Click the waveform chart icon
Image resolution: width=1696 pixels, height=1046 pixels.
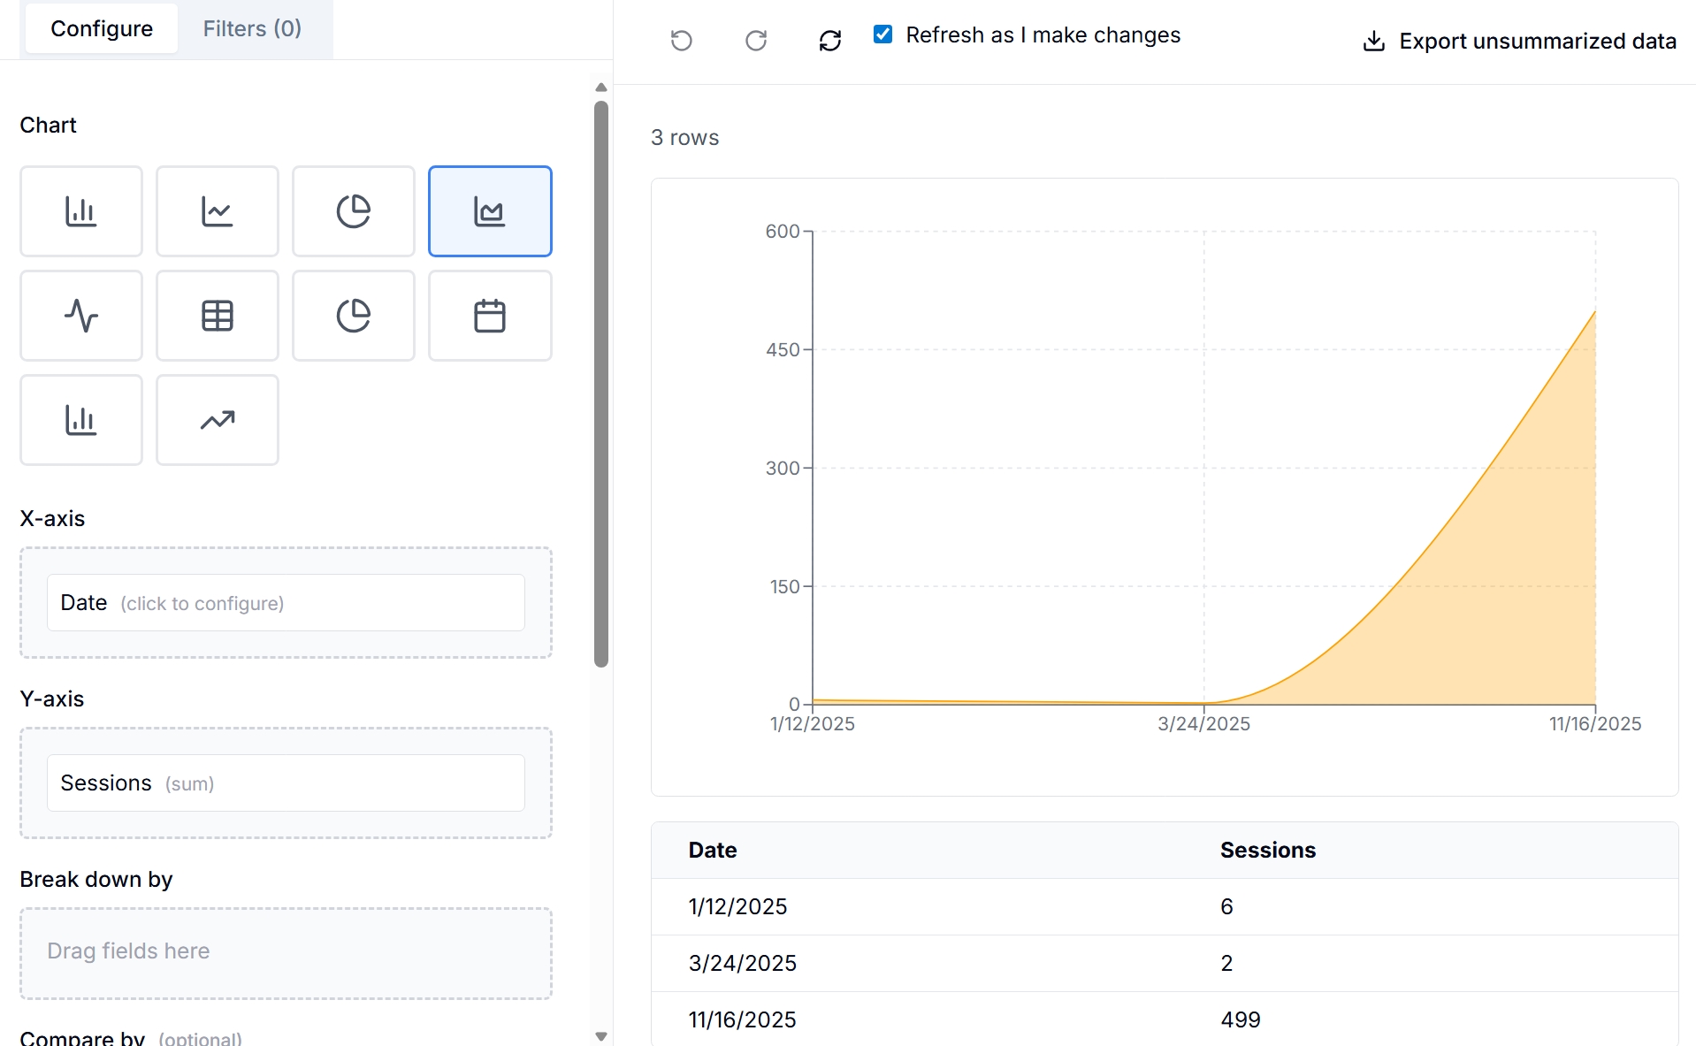[x=81, y=316]
